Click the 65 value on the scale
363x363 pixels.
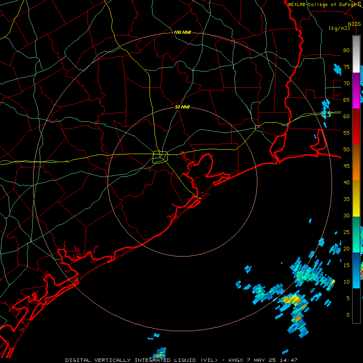click(346, 100)
